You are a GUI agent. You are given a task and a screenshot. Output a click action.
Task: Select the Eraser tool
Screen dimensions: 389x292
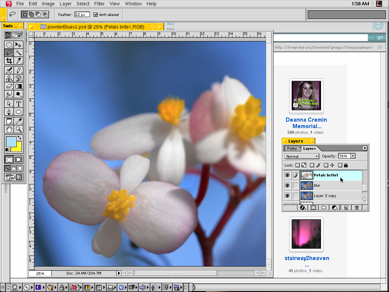click(x=9, y=86)
